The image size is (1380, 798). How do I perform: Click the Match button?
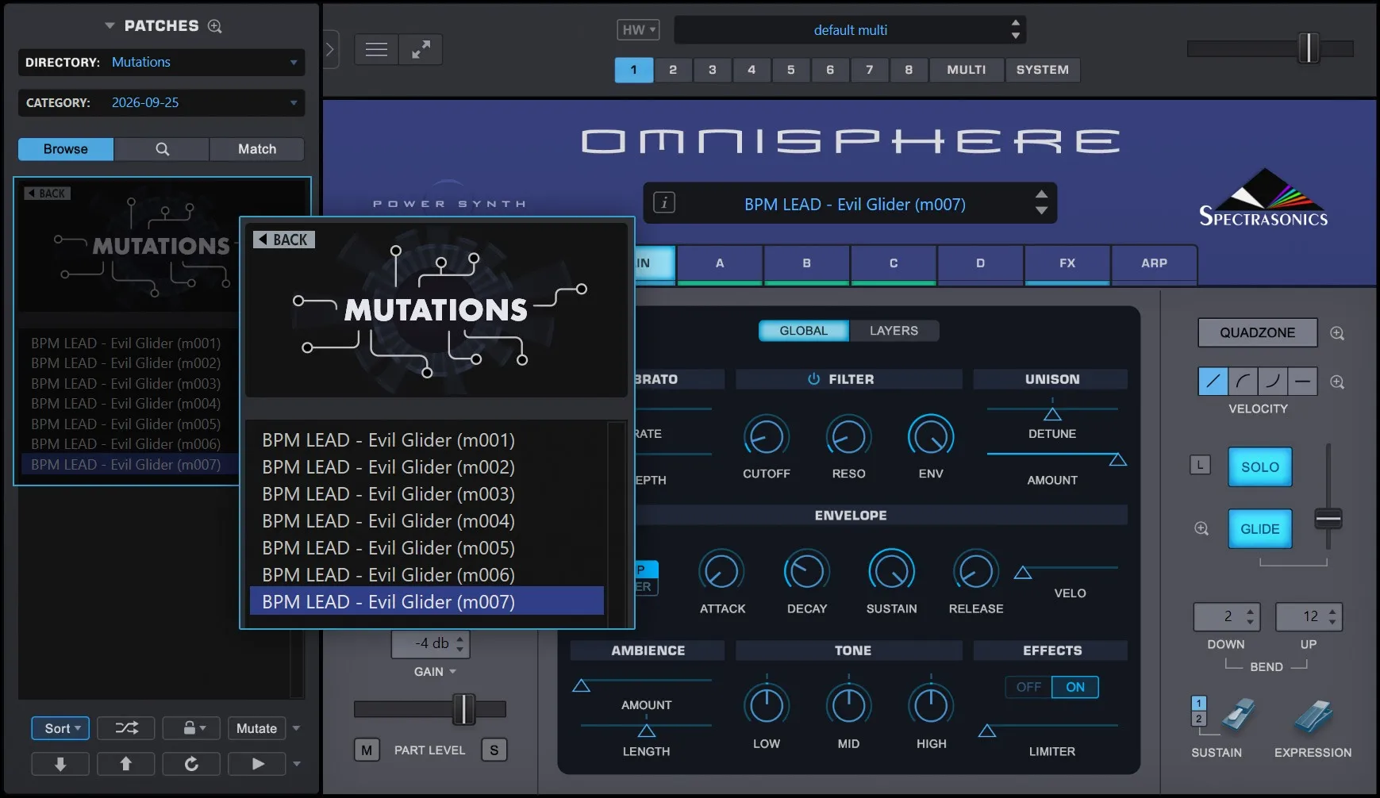tap(257, 149)
